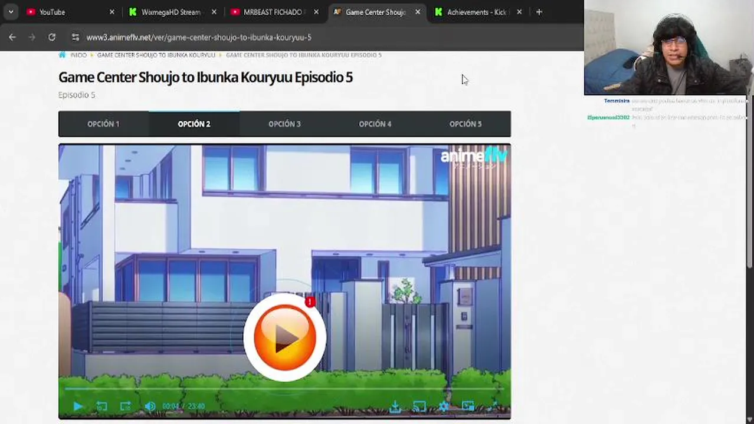Enable picture-in-picture mode icon
Viewport: 754px width, 424px height.
(468, 406)
